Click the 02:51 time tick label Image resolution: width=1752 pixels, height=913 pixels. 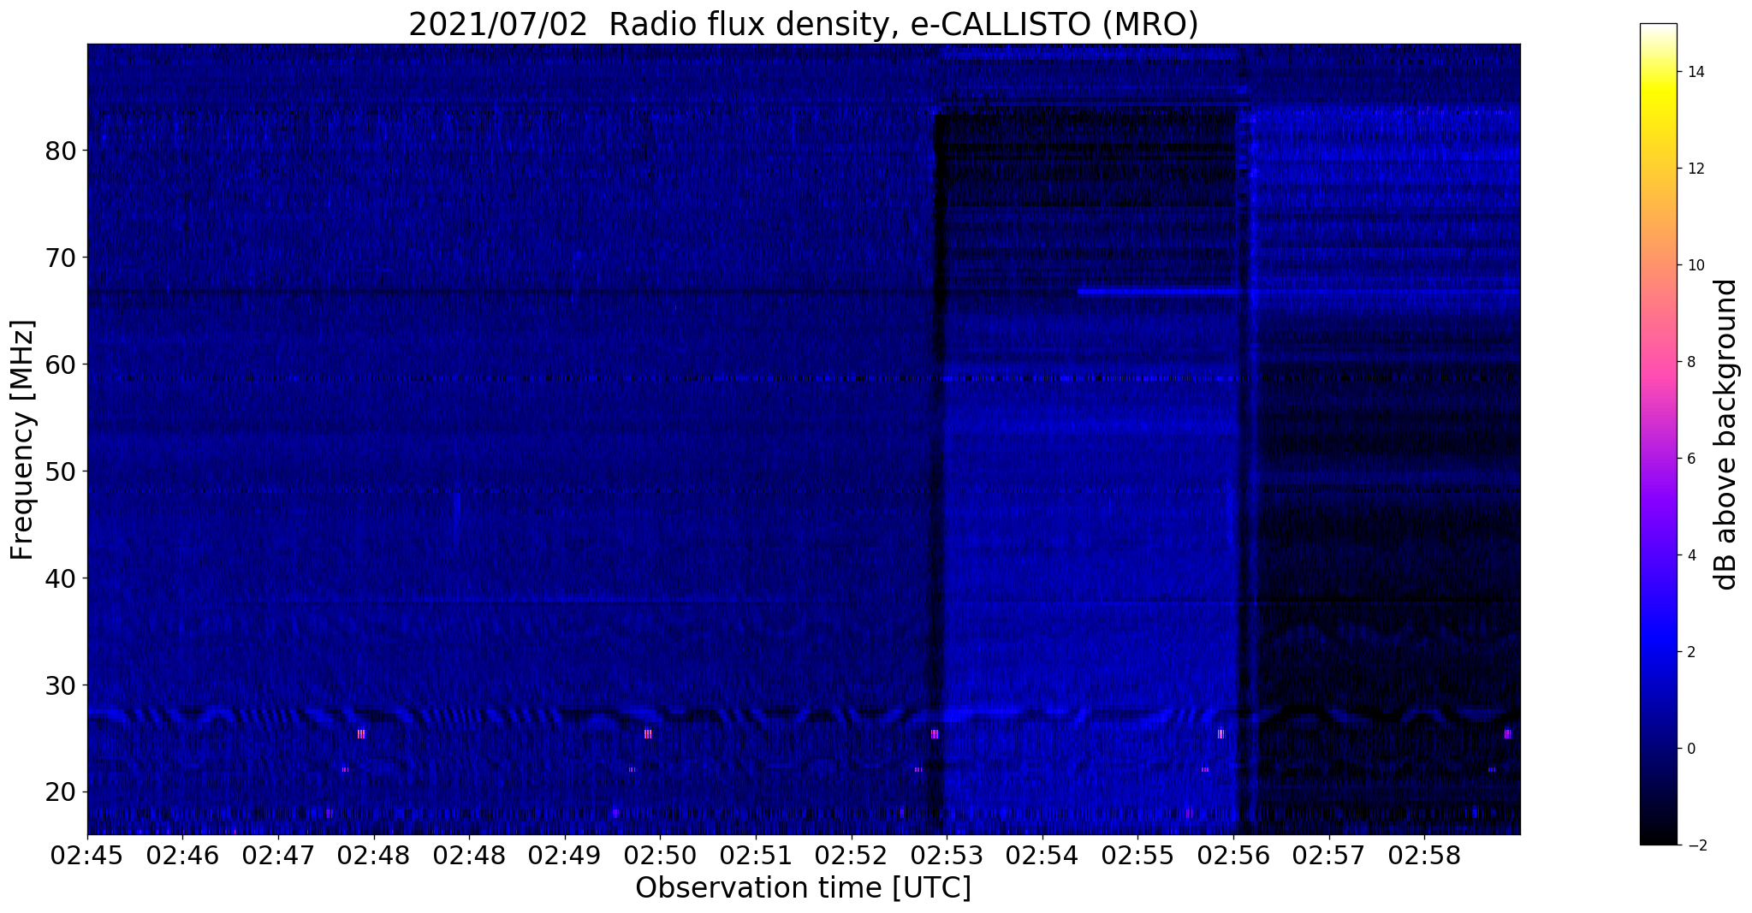tap(756, 856)
